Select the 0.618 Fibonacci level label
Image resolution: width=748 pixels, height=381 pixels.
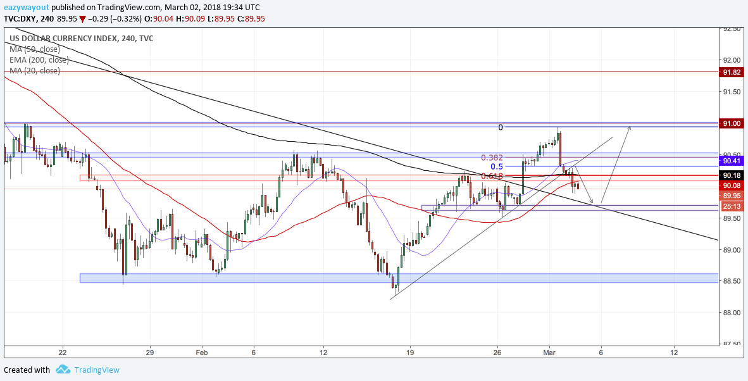point(492,177)
